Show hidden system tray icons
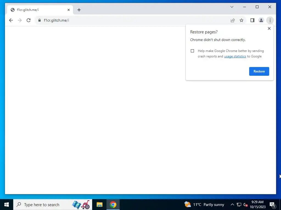This screenshot has width=281, height=210. [x=232, y=205]
